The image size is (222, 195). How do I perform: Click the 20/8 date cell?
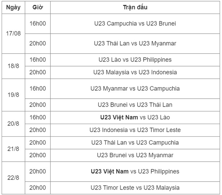point(13,124)
